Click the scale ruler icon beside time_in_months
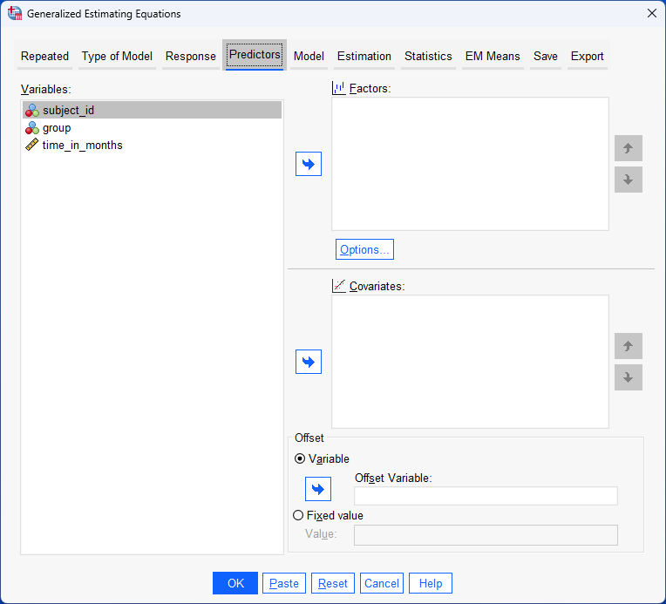The height and width of the screenshot is (604, 666). (32, 146)
